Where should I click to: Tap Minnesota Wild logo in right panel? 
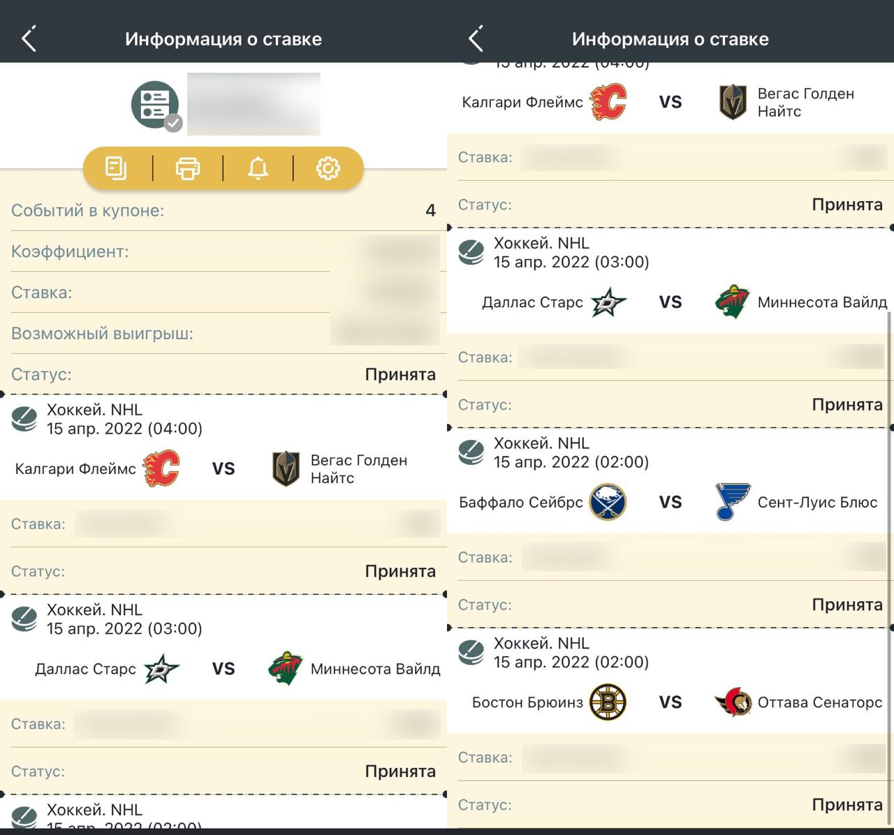[732, 302]
